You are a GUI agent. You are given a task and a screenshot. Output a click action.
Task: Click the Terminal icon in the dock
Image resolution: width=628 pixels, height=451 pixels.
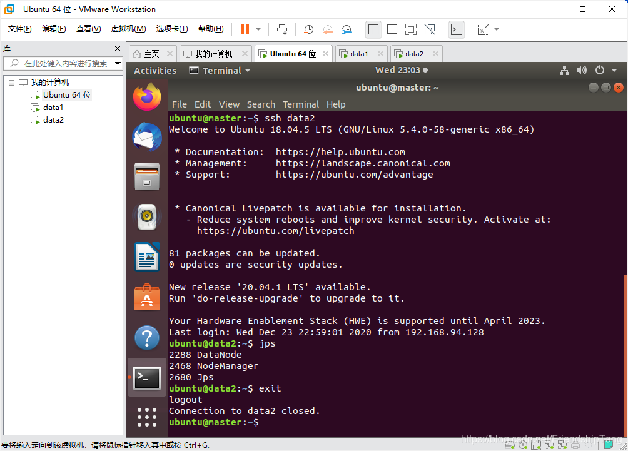tap(147, 377)
